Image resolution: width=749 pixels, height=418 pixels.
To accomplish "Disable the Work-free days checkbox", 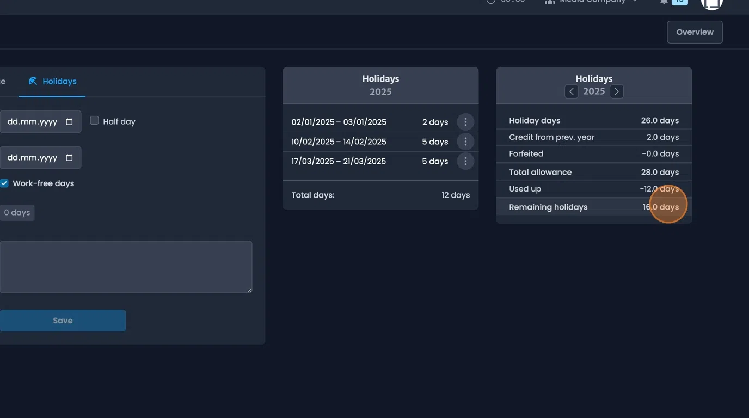I will pyautogui.click(x=4, y=183).
